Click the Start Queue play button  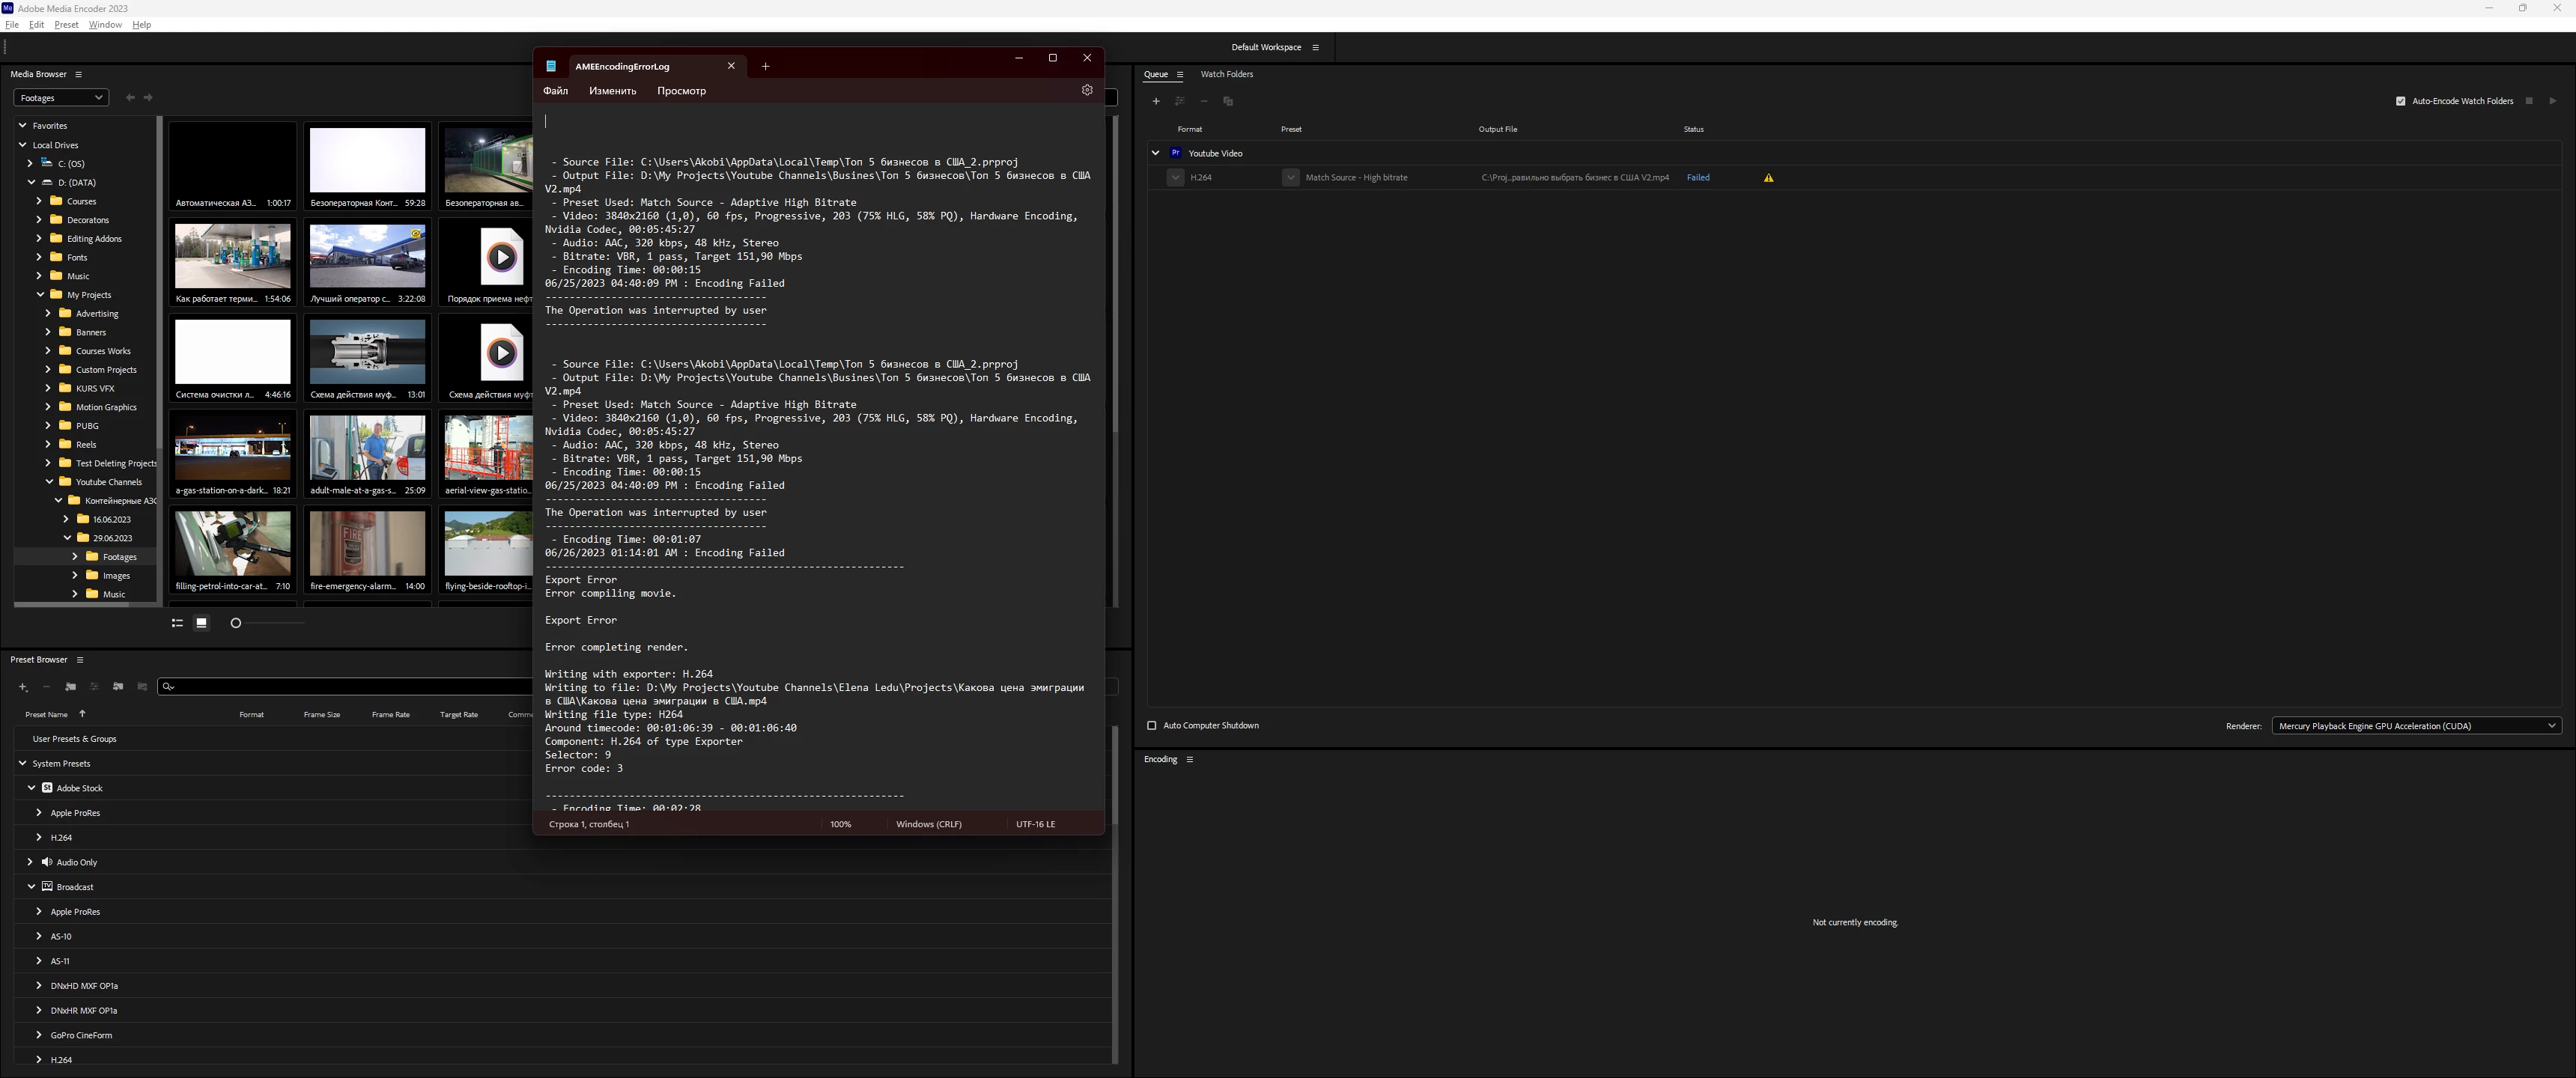[2552, 101]
